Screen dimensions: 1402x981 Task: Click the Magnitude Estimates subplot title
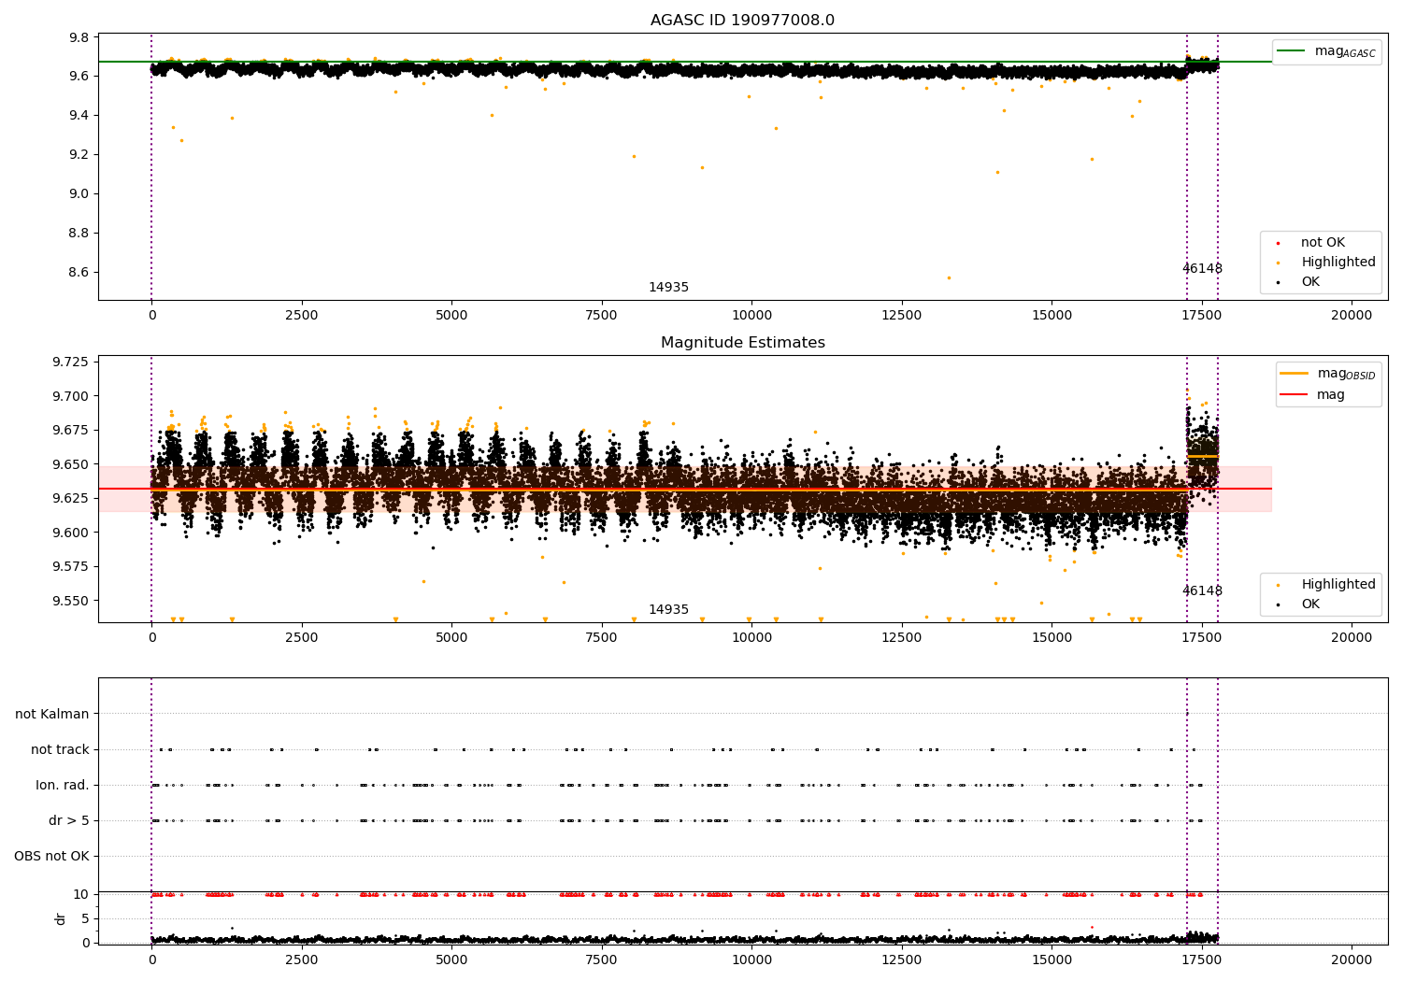coord(742,343)
